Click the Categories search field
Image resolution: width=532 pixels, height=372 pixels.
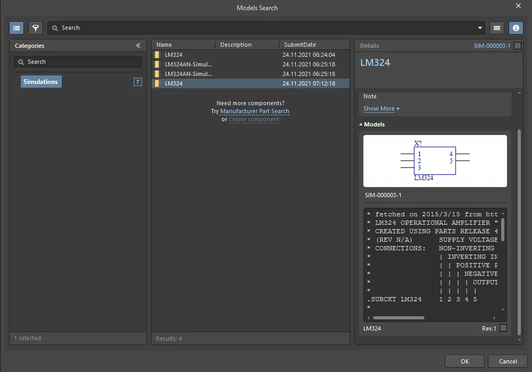(x=78, y=62)
